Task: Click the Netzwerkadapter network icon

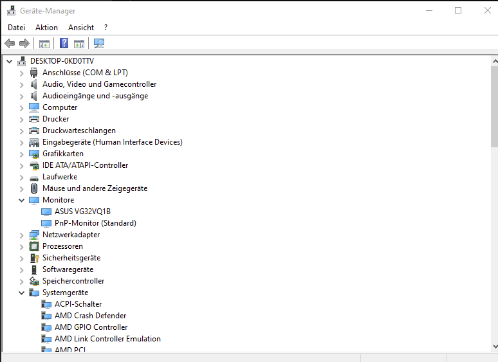Action: (x=34, y=235)
